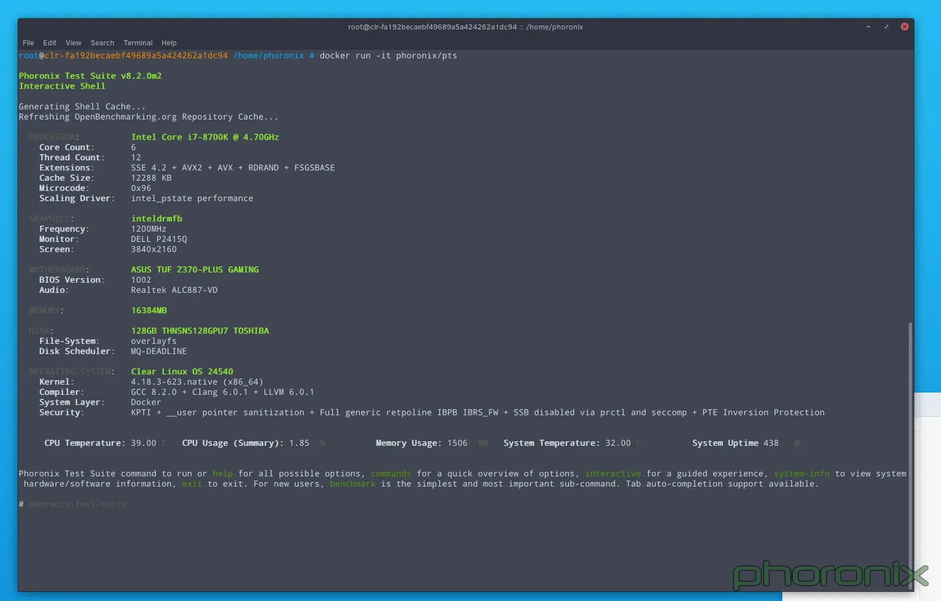Click the phoronix-test-suite prompt input line
This screenshot has height=601, width=941.
click(x=78, y=504)
